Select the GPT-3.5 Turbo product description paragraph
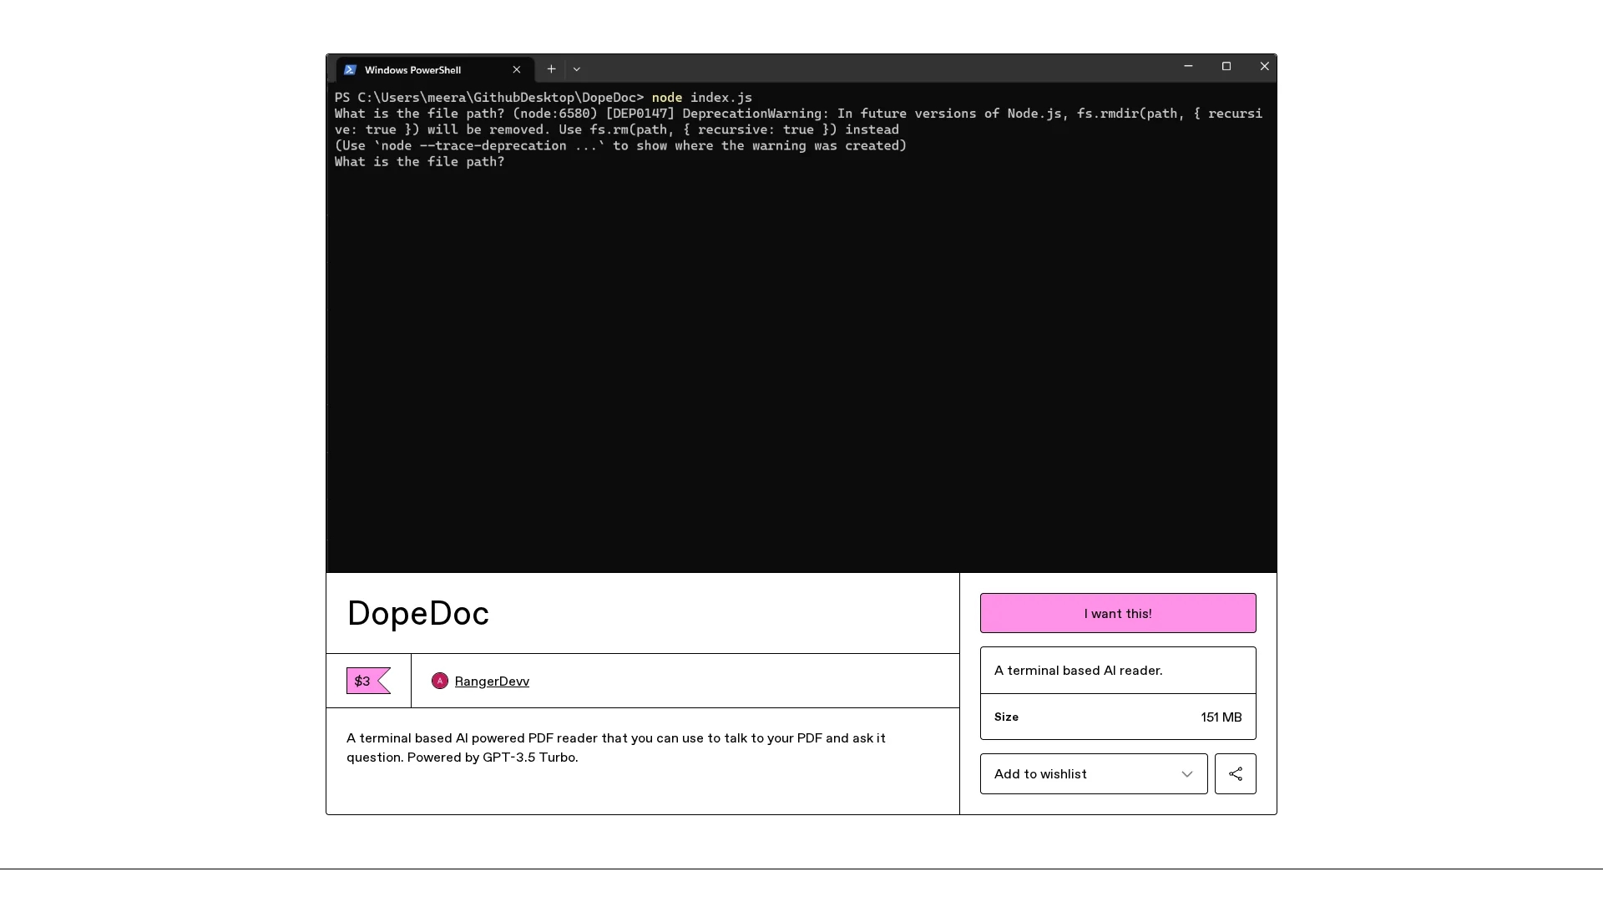This screenshot has height=902, width=1603. [616, 747]
